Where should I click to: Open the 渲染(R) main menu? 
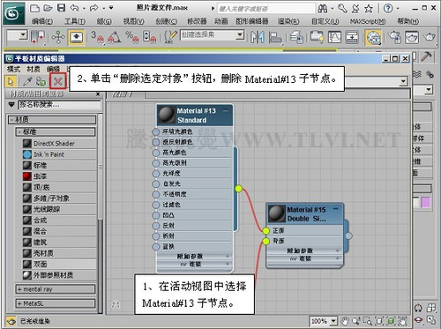coord(288,21)
